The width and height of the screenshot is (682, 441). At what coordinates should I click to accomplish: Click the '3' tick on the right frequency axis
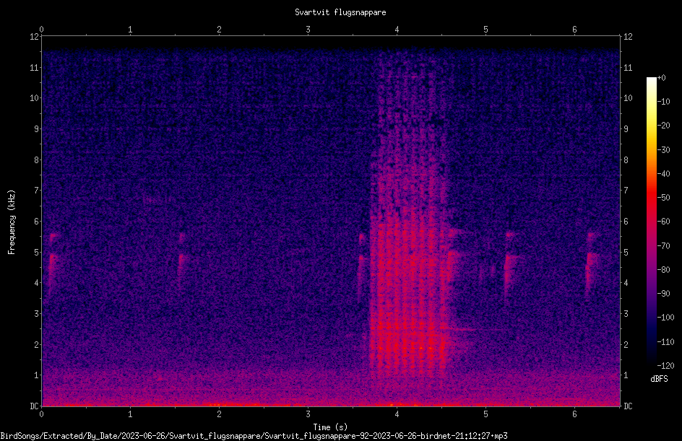626,314
